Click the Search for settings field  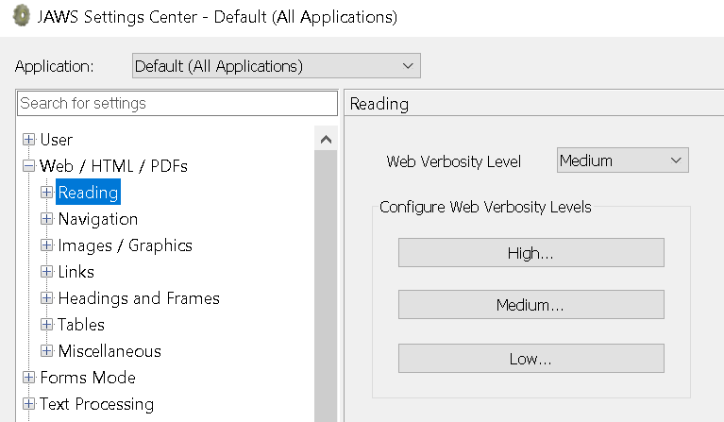pyautogui.click(x=177, y=103)
